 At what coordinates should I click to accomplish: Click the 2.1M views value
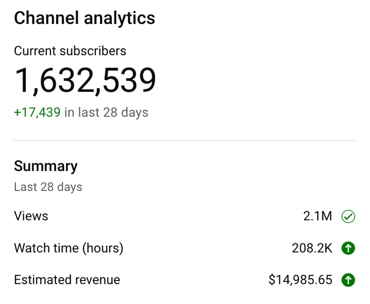(318, 216)
